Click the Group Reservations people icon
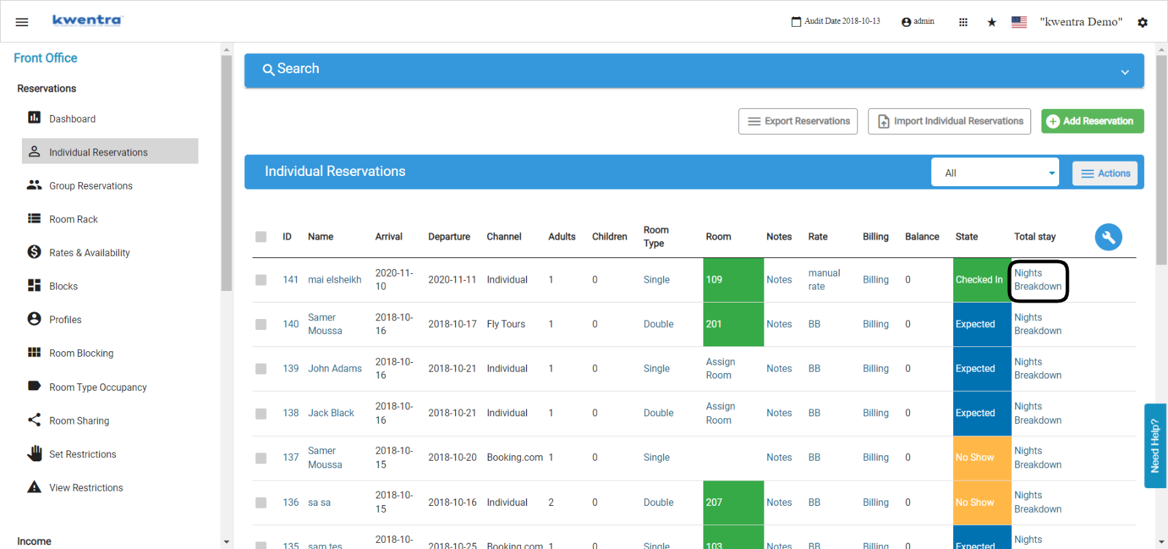Viewport: 1168px width, 549px height. 34,185
